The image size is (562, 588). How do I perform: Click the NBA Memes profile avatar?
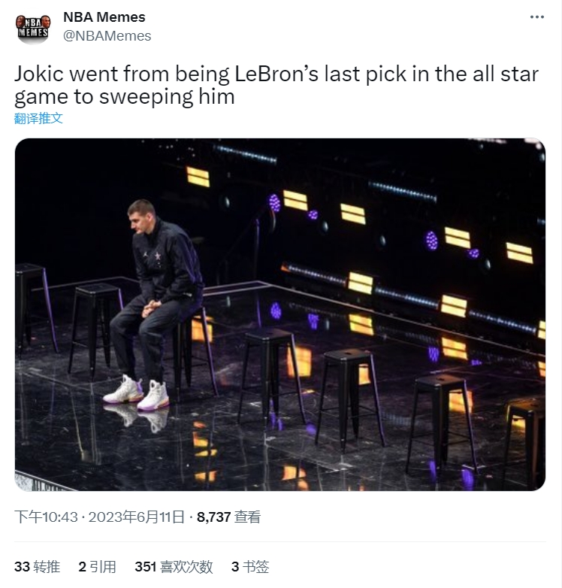click(x=33, y=26)
